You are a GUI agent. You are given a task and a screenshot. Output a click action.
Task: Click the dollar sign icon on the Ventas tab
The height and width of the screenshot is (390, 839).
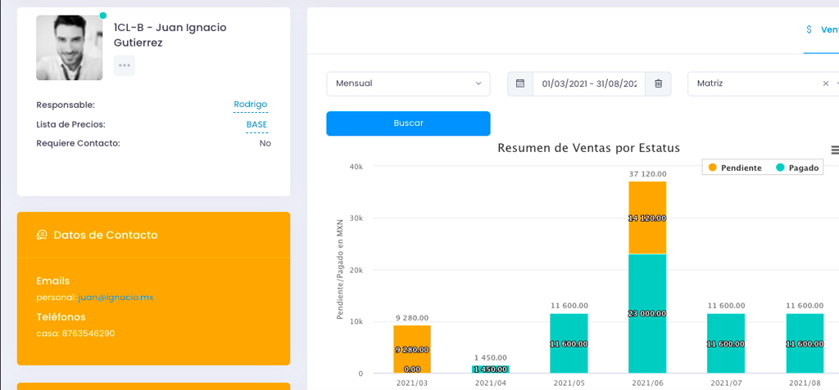point(810,29)
